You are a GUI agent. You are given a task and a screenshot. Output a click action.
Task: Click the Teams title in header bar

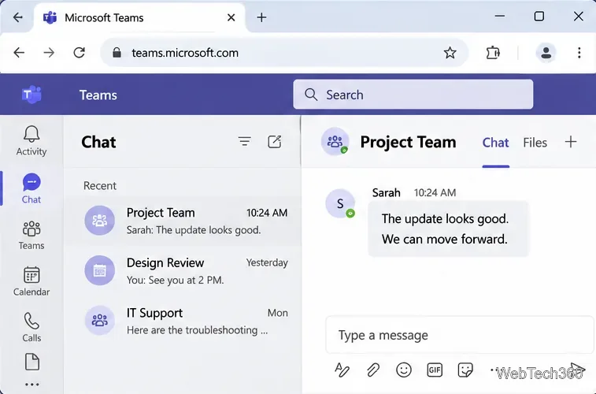(x=98, y=95)
